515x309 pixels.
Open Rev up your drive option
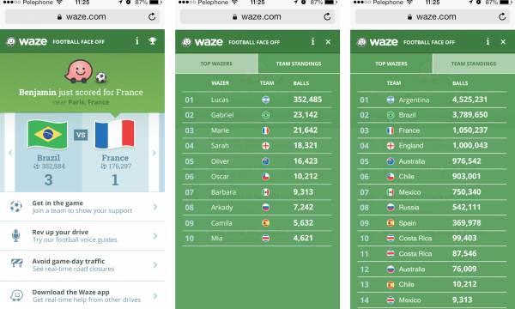[82, 236]
